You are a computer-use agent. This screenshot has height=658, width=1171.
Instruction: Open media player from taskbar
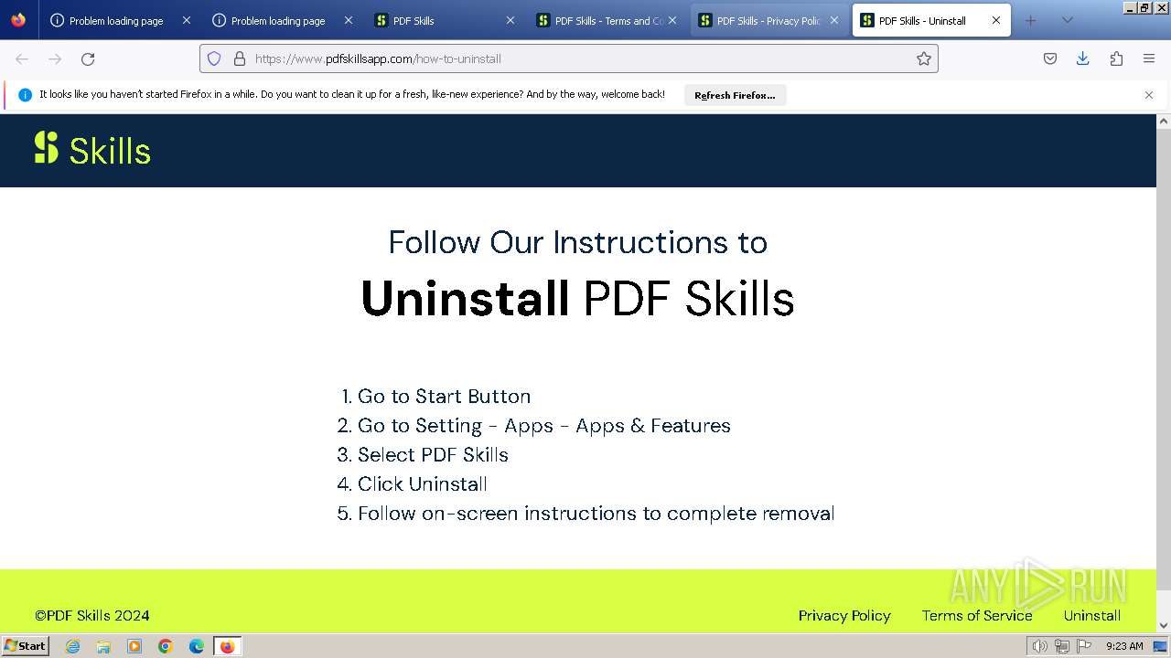[x=134, y=646]
